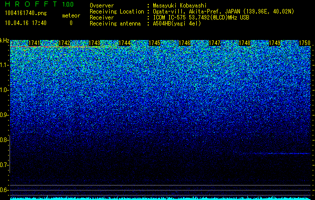Click the 1750 time marker
The width and height of the screenshot is (315, 200).
coord(305,43)
